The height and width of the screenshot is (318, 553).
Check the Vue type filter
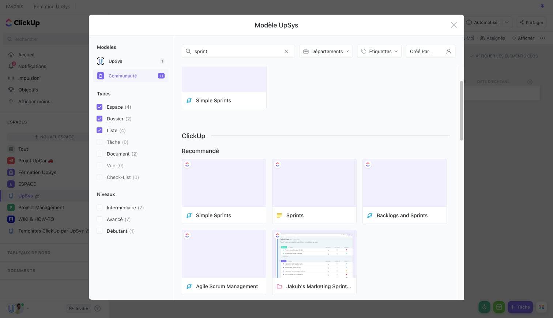tap(99, 165)
